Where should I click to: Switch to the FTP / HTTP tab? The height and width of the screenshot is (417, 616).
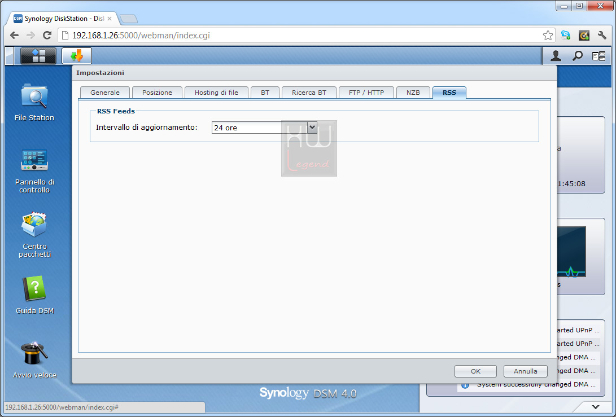pyautogui.click(x=366, y=93)
